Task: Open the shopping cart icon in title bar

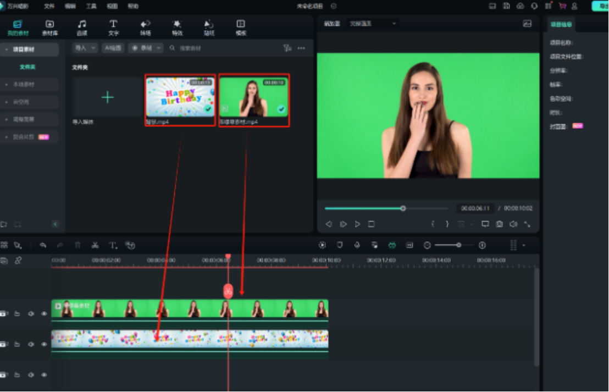Action: [x=562, y=6]
